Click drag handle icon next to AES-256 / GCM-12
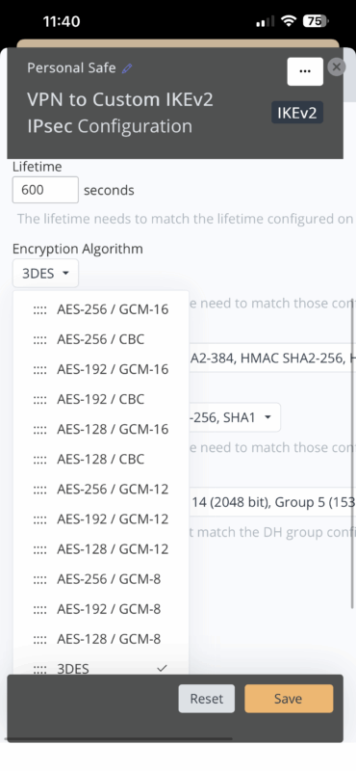 point(40,490)
